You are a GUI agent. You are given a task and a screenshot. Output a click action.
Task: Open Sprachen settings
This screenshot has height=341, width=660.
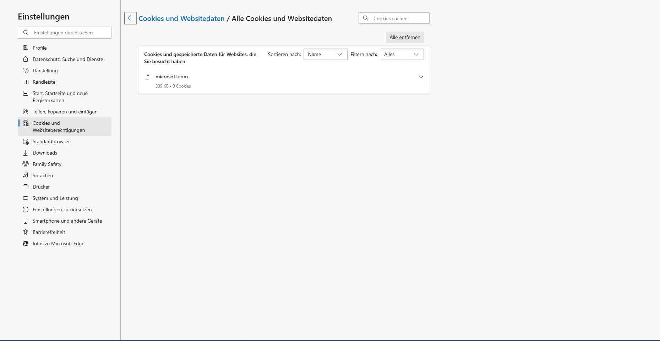click(65, 175)
